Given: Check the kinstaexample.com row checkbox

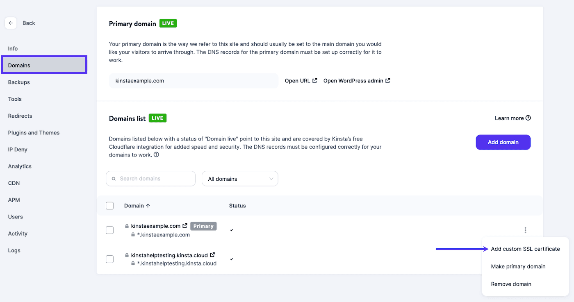Looking at the screenshot, I should click(109, 230).
